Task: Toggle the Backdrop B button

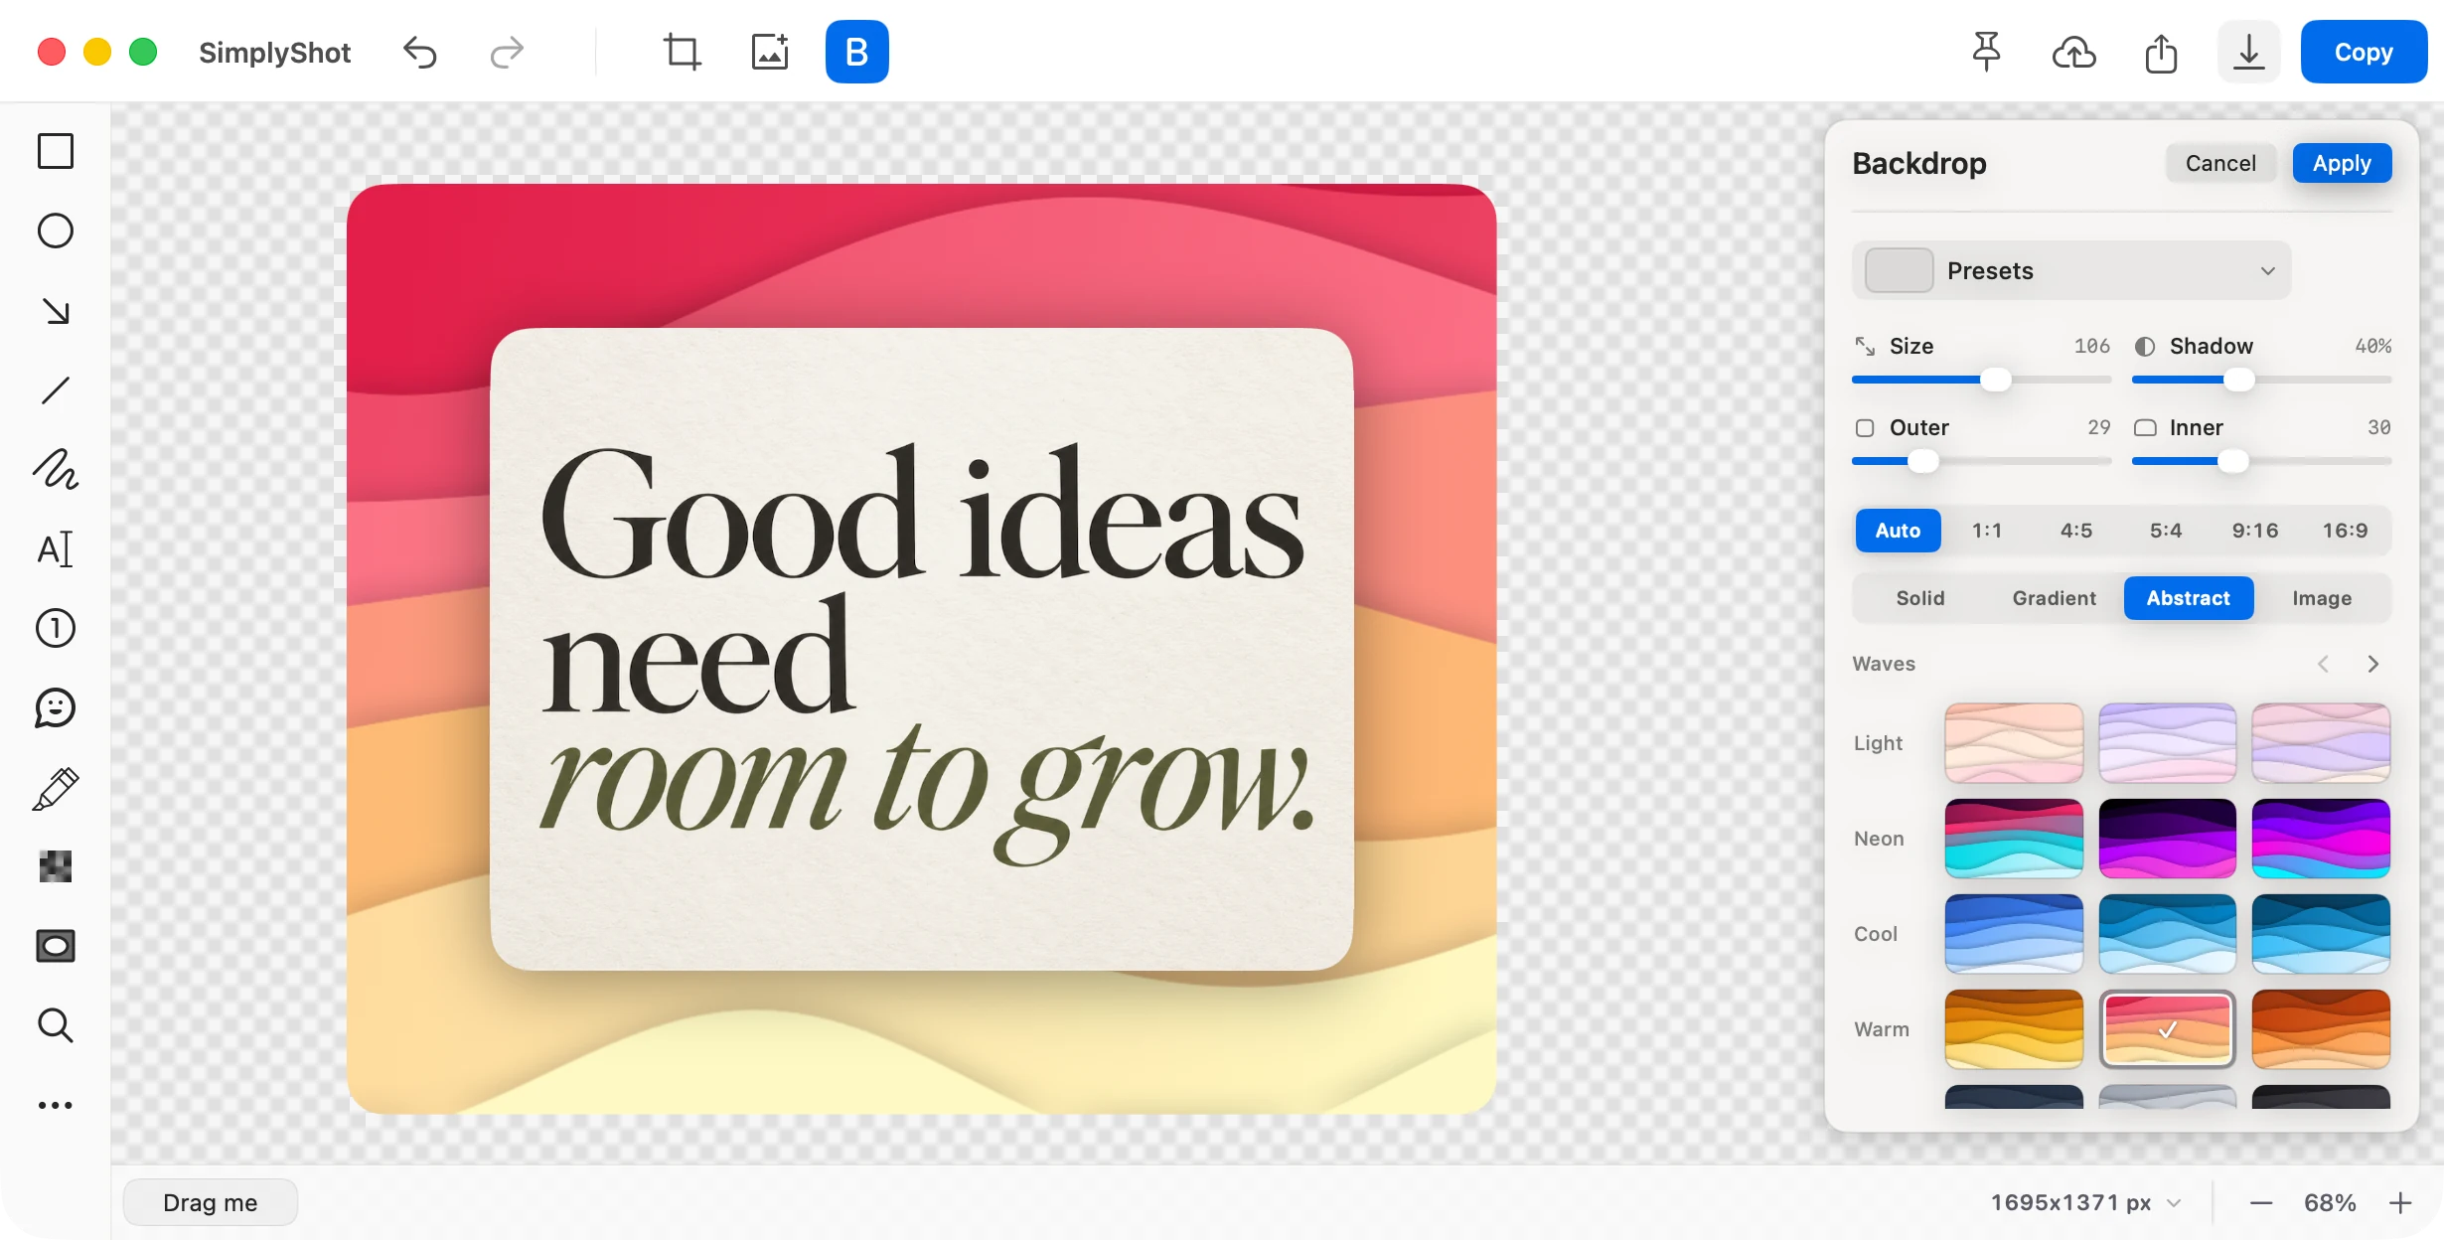Action: pos(857,52)
